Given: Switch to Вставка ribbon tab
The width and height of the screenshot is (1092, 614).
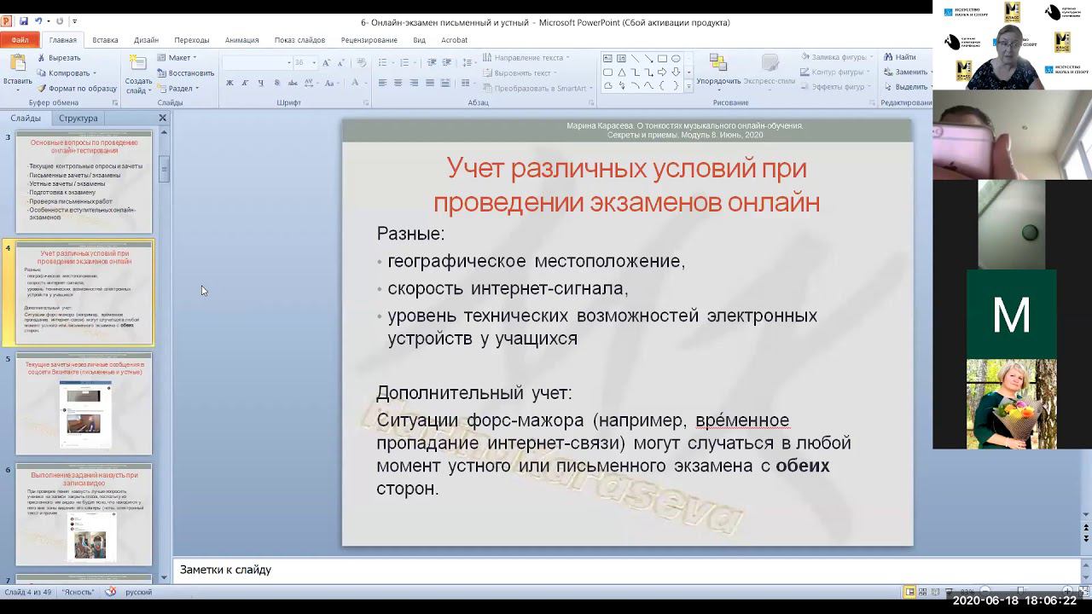Looking at the screenshot, I should tap(105, 40).
